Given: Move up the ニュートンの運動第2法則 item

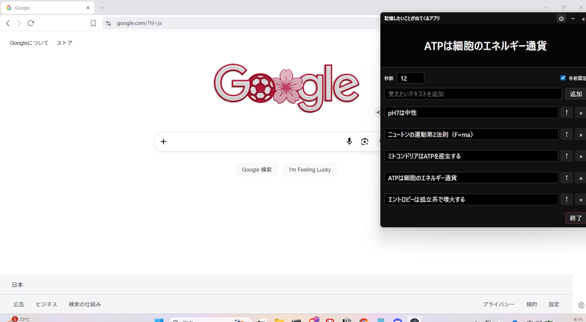Looking at the screenshot, I should (x=566, y=134).
